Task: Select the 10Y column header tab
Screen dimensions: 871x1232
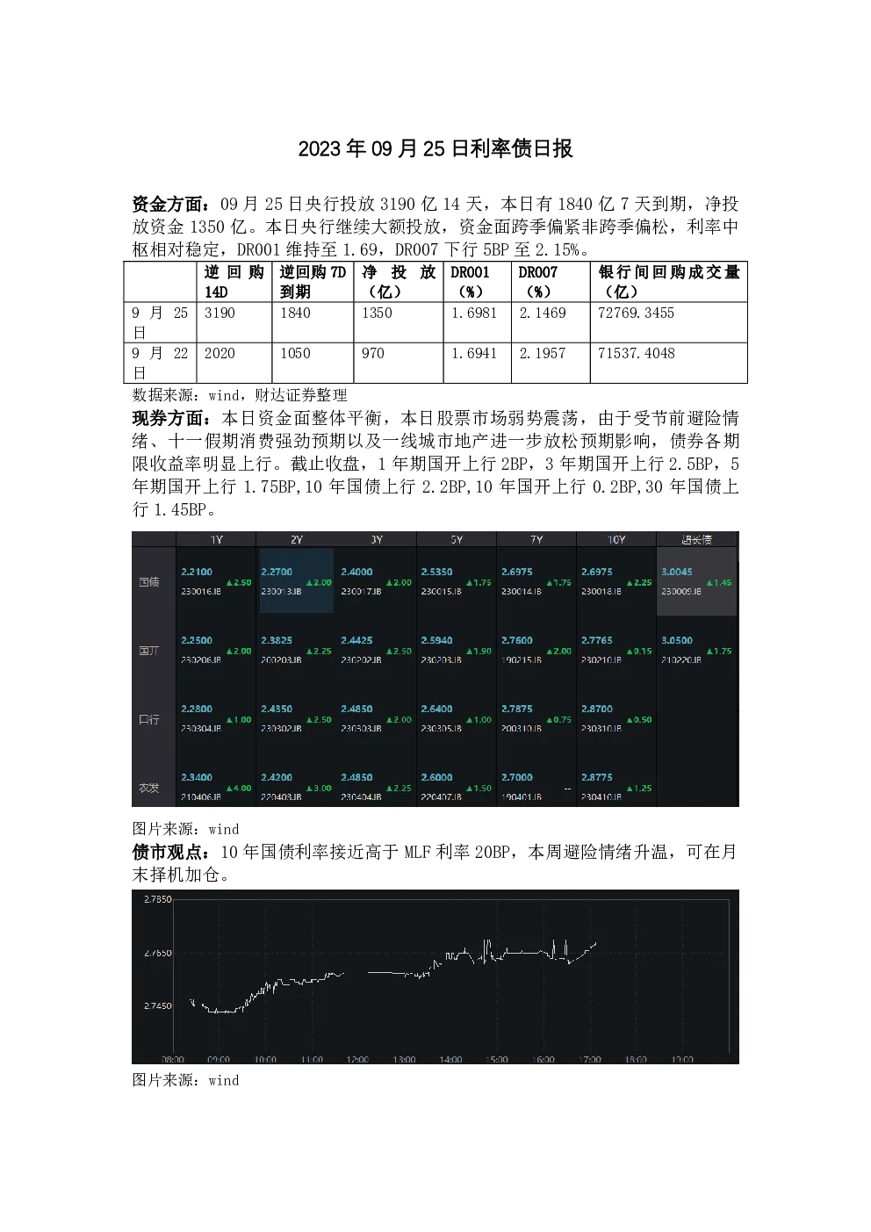Action: [x=616, y=539]
